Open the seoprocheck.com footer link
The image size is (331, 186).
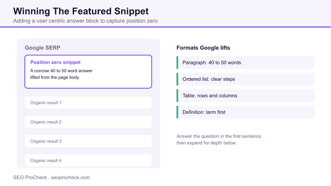(70, 178)
